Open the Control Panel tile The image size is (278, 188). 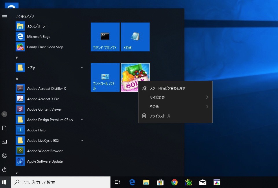coord(105,77)
